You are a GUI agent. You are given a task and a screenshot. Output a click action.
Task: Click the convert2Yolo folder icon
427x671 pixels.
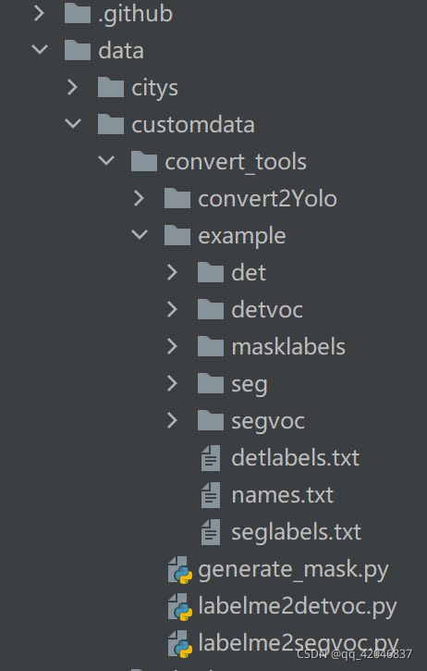177,199
